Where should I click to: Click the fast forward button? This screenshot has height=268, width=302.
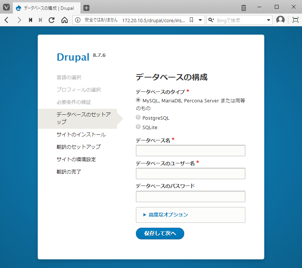pos(40,20)
